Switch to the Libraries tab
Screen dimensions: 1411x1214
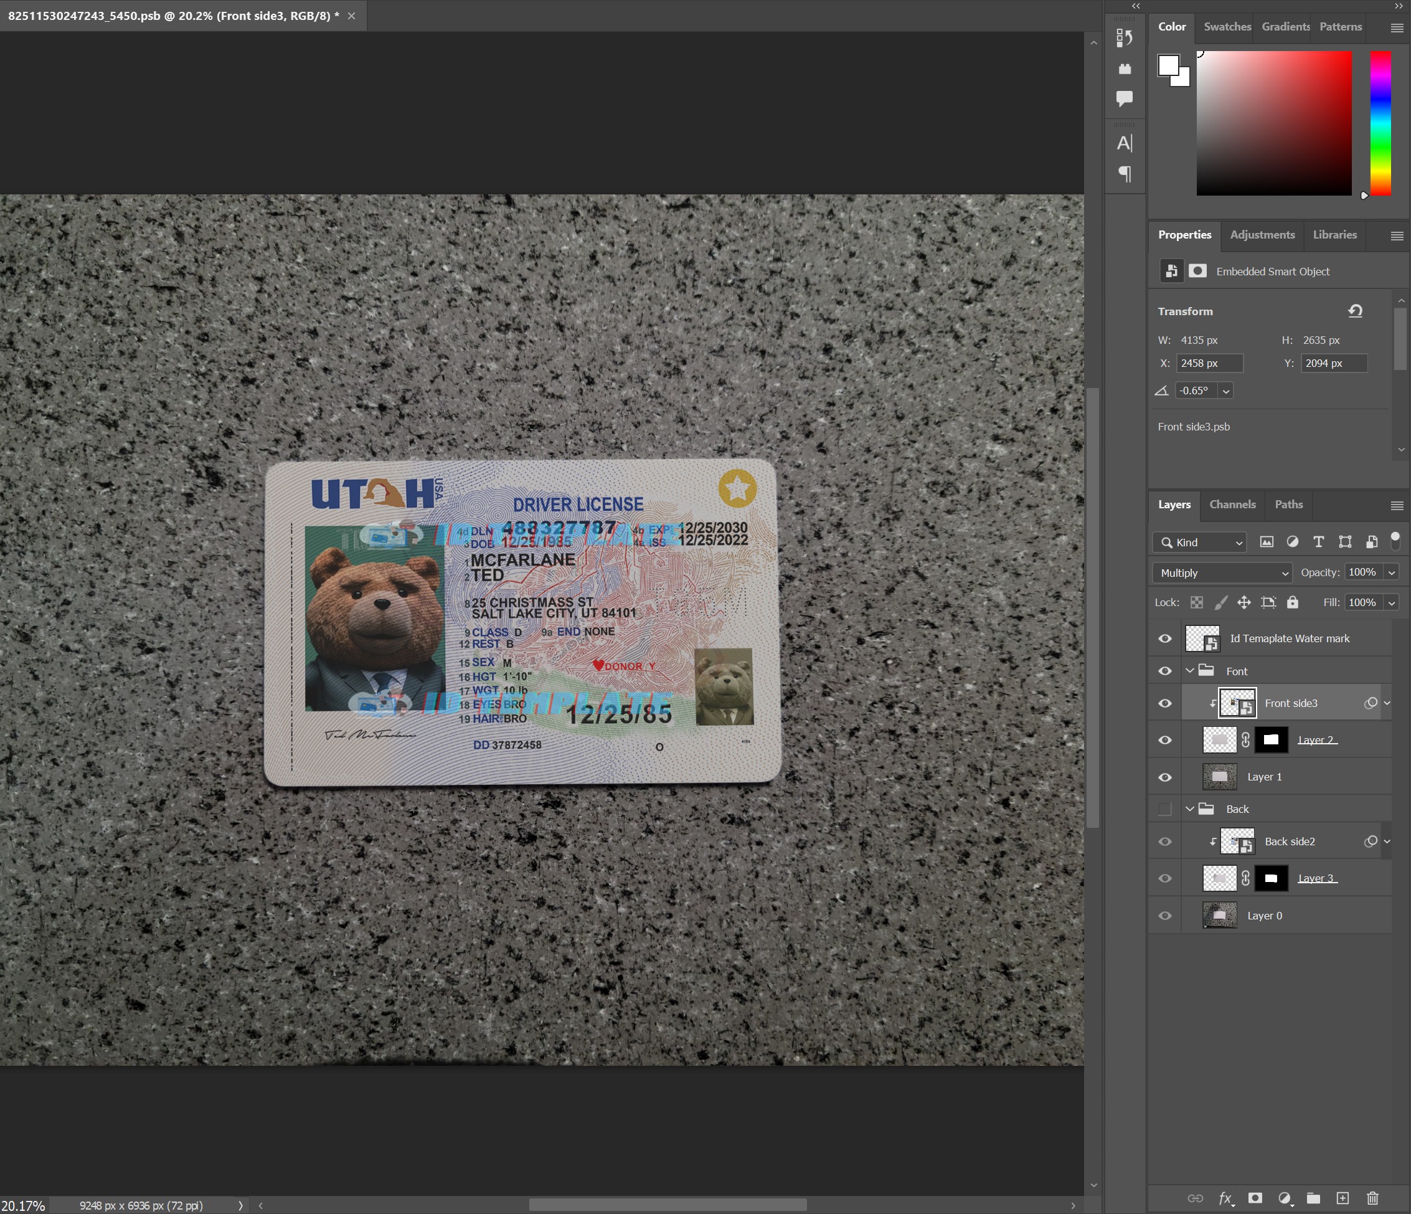tap(1335, 234)
